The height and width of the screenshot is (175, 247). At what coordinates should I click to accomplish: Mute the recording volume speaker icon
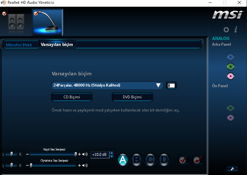(x=85, y=154)
